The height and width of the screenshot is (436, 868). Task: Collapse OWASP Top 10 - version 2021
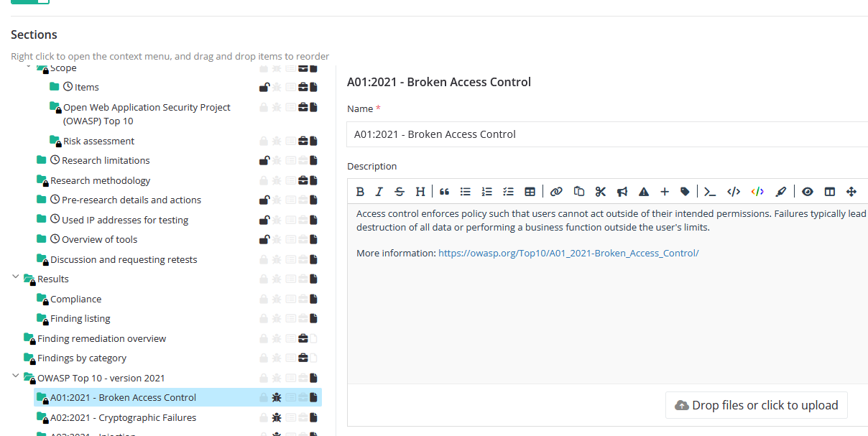[x=16, y=376]
